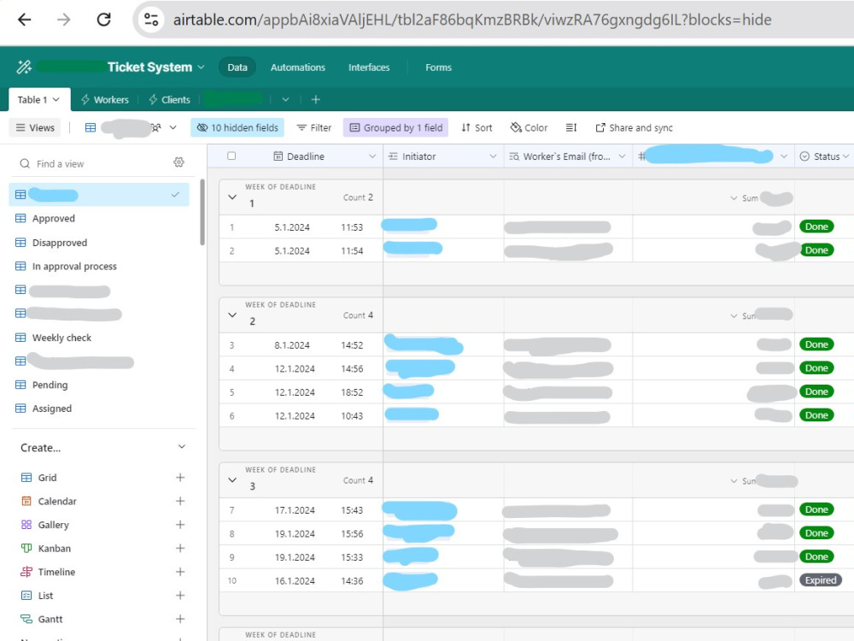854x641 pixels.
Task: Open Share and sync
Action: coord(634,127)
